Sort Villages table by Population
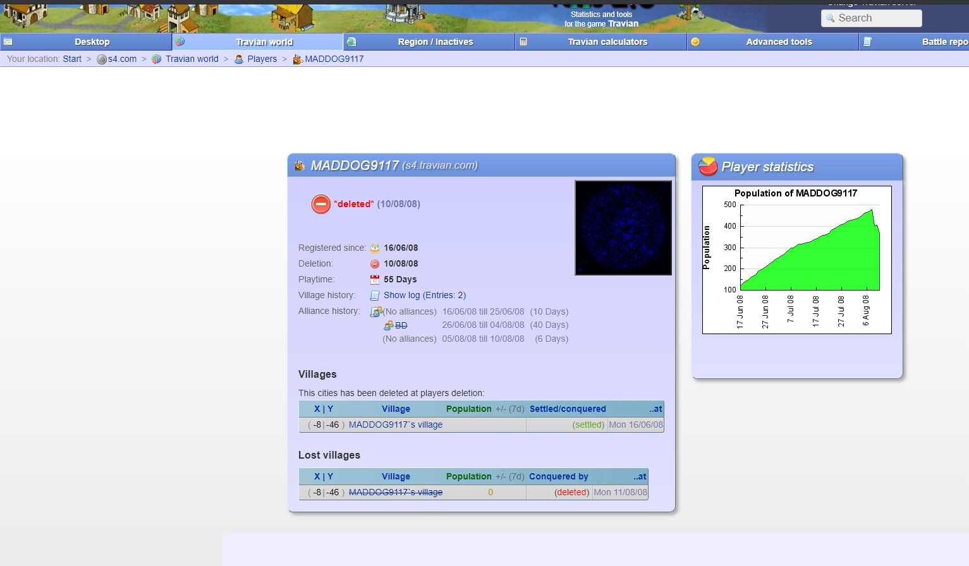This screenshot has height=566, width=969. click(x=469, y=409)
